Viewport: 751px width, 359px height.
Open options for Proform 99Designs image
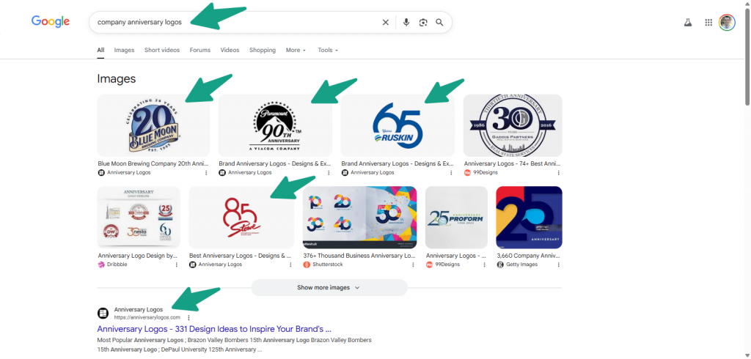(x=484, y=264)
